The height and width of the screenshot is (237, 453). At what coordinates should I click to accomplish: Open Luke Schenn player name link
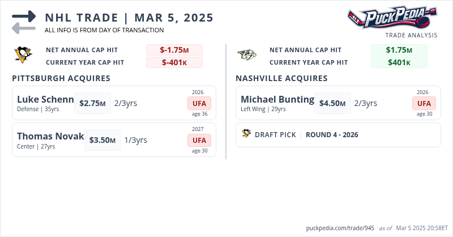point(45,100)
